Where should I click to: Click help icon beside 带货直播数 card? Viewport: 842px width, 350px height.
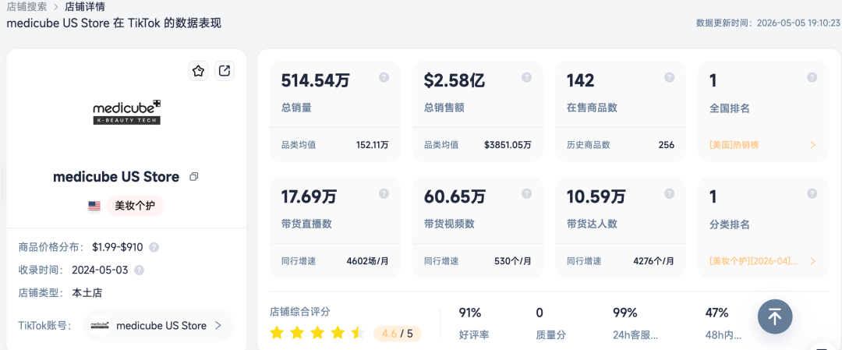(384, 193)
